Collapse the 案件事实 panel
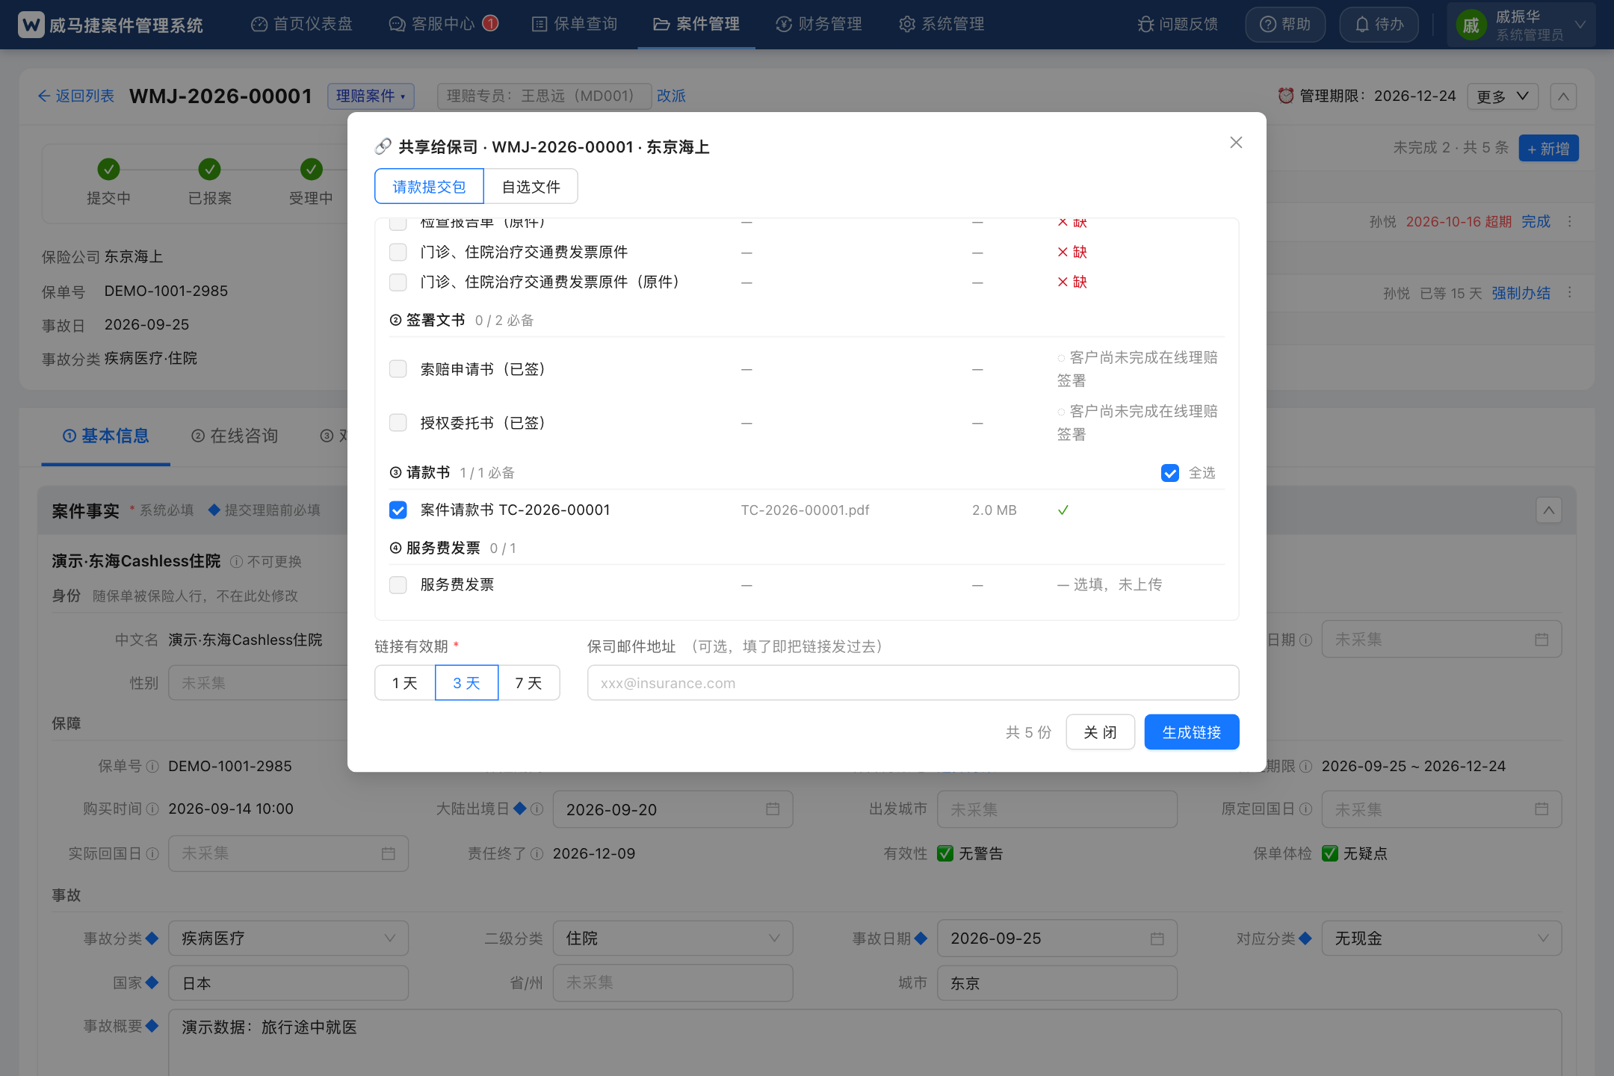 (x=1549, y=510)
